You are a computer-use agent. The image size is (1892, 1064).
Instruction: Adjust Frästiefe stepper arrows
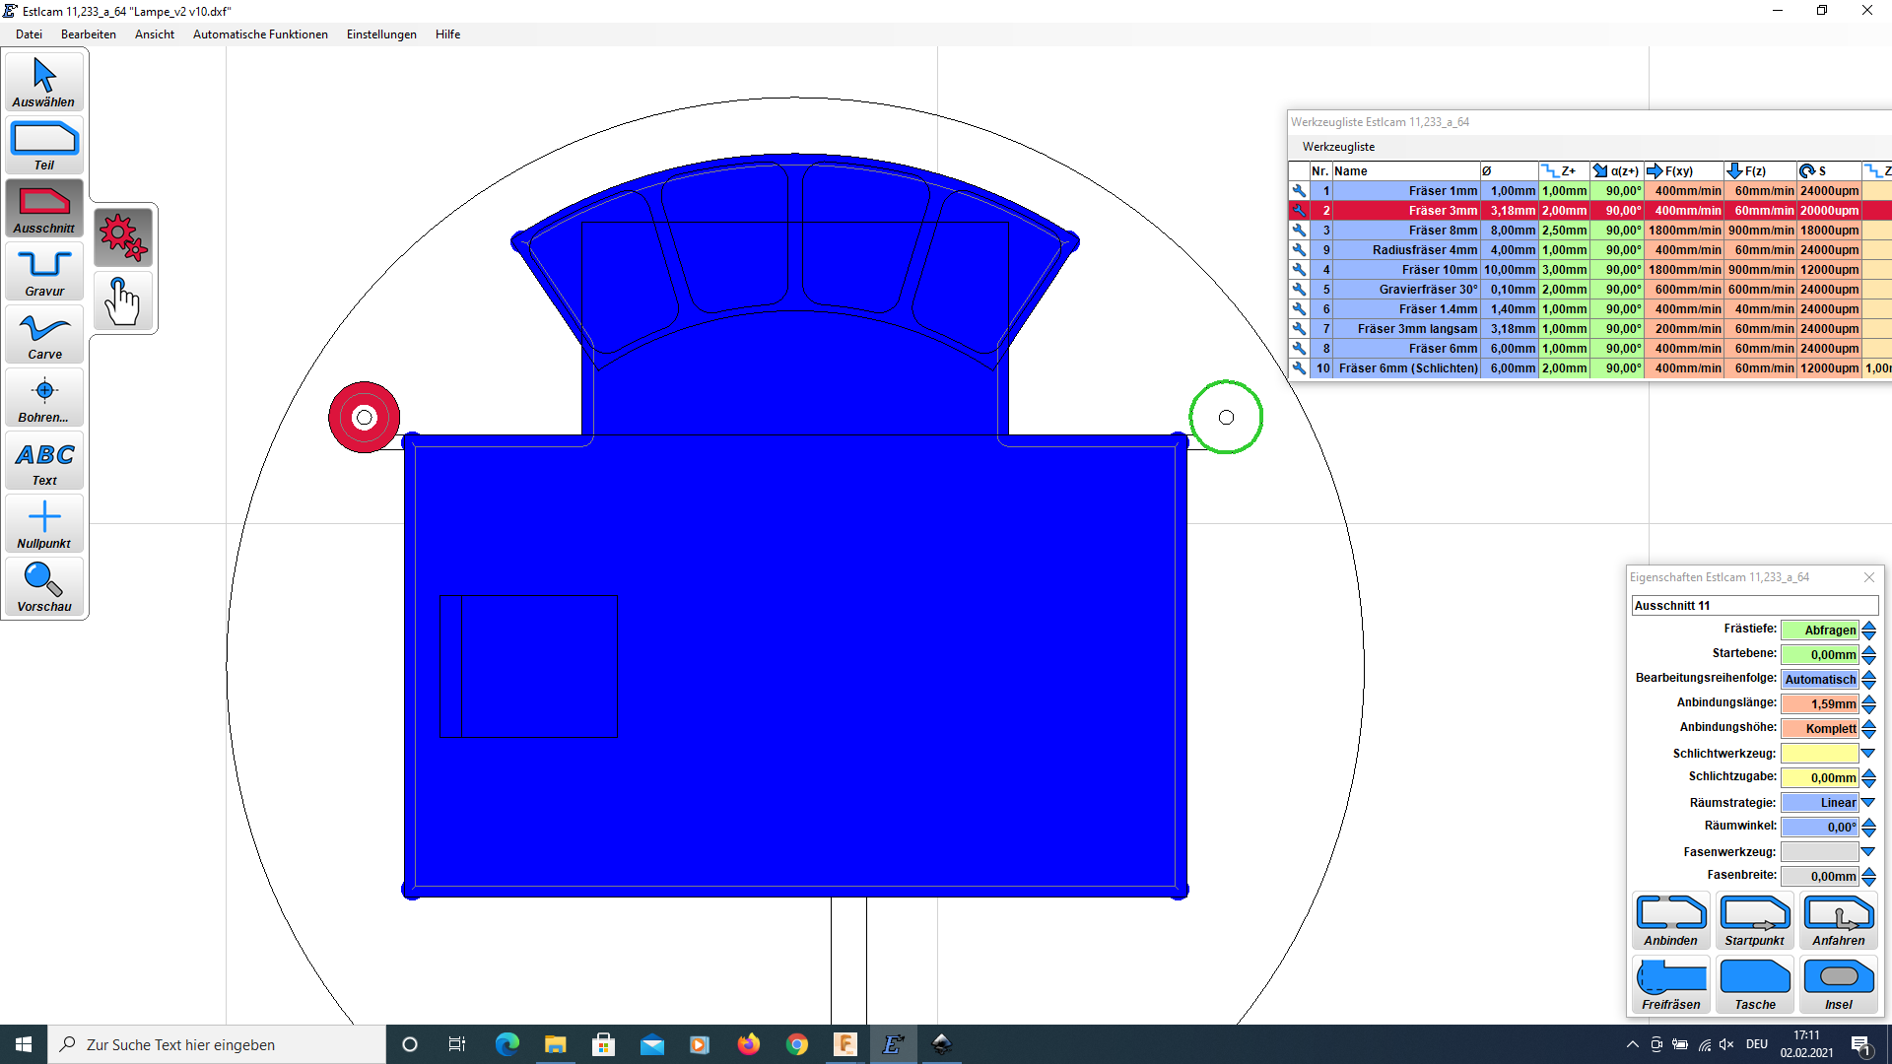click(x=1868, y=631)
